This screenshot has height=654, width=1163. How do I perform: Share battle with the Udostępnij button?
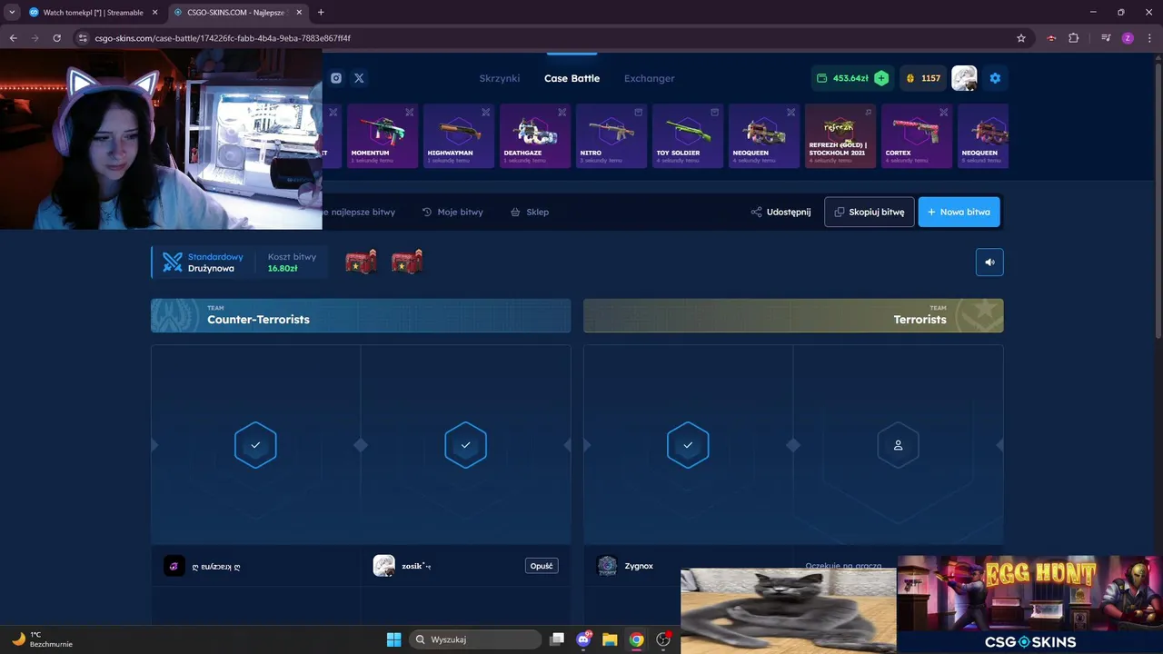click(780, 212)
